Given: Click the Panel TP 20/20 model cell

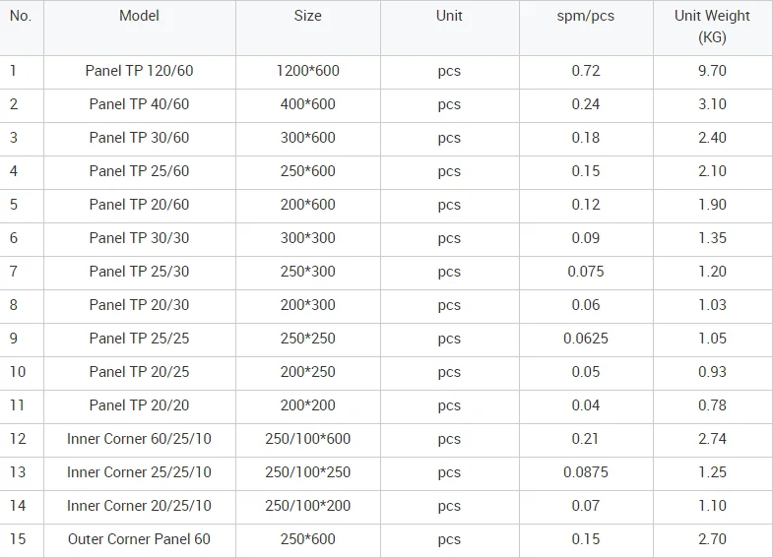Looking at the screenshot, I should tap(139, 405).
